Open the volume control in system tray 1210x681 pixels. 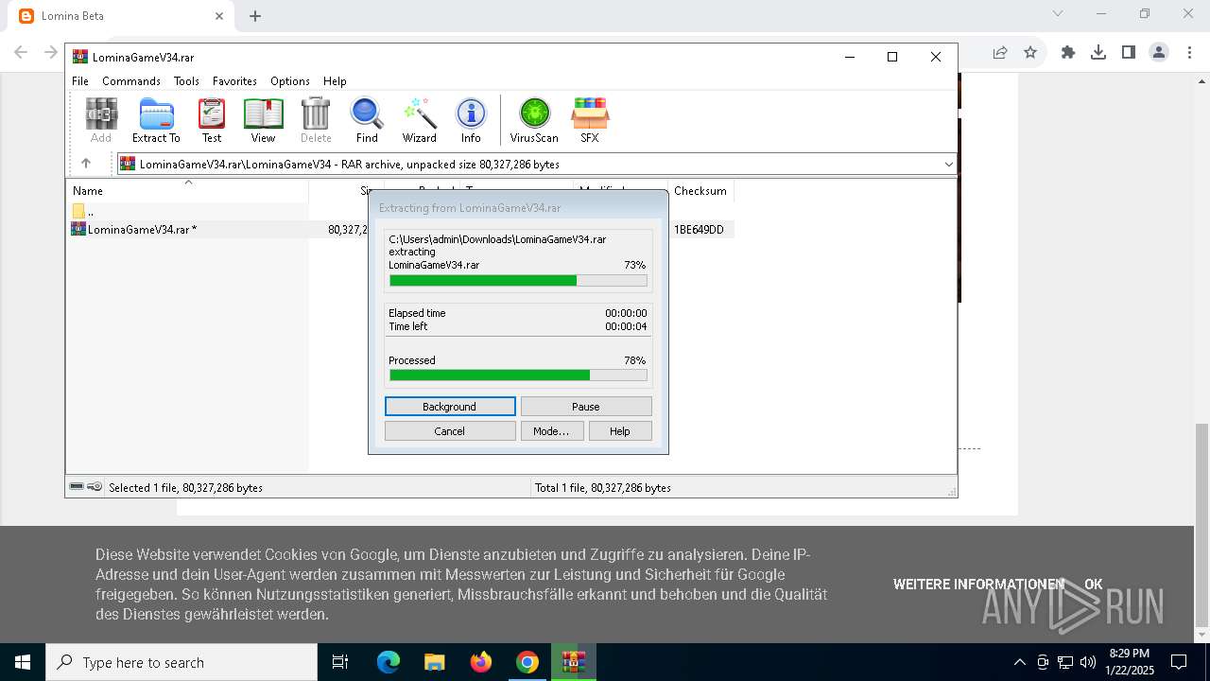coord(1088,662)
